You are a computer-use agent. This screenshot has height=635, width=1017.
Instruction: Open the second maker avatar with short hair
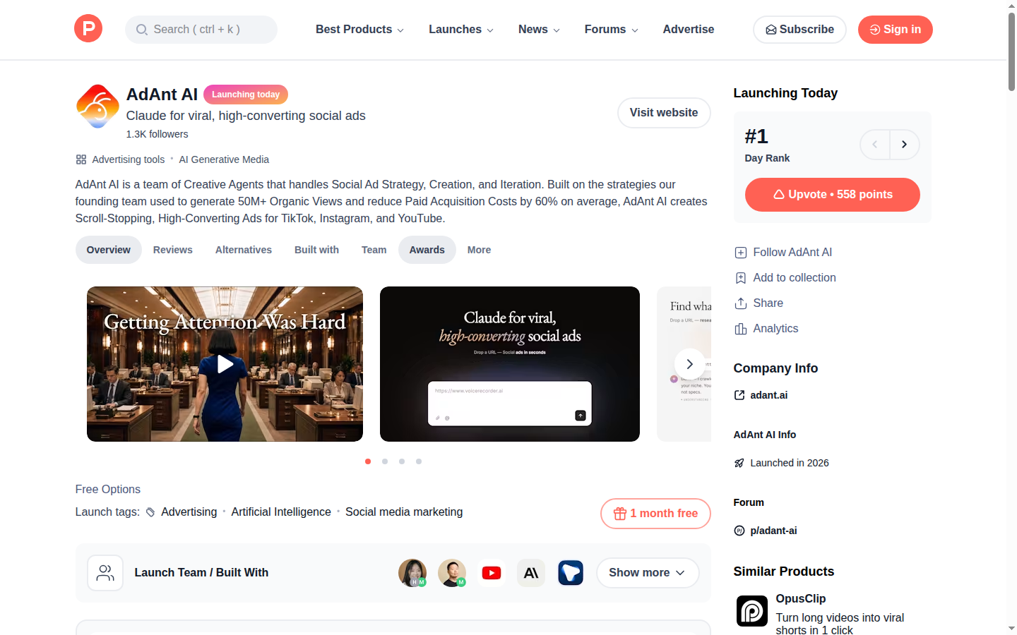(x=452, y=573)
